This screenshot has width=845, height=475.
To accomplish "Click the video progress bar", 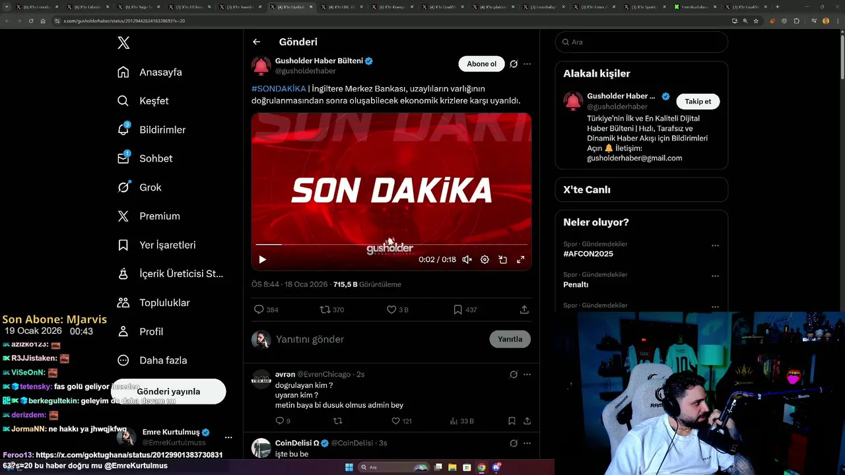I will point(391,245).
